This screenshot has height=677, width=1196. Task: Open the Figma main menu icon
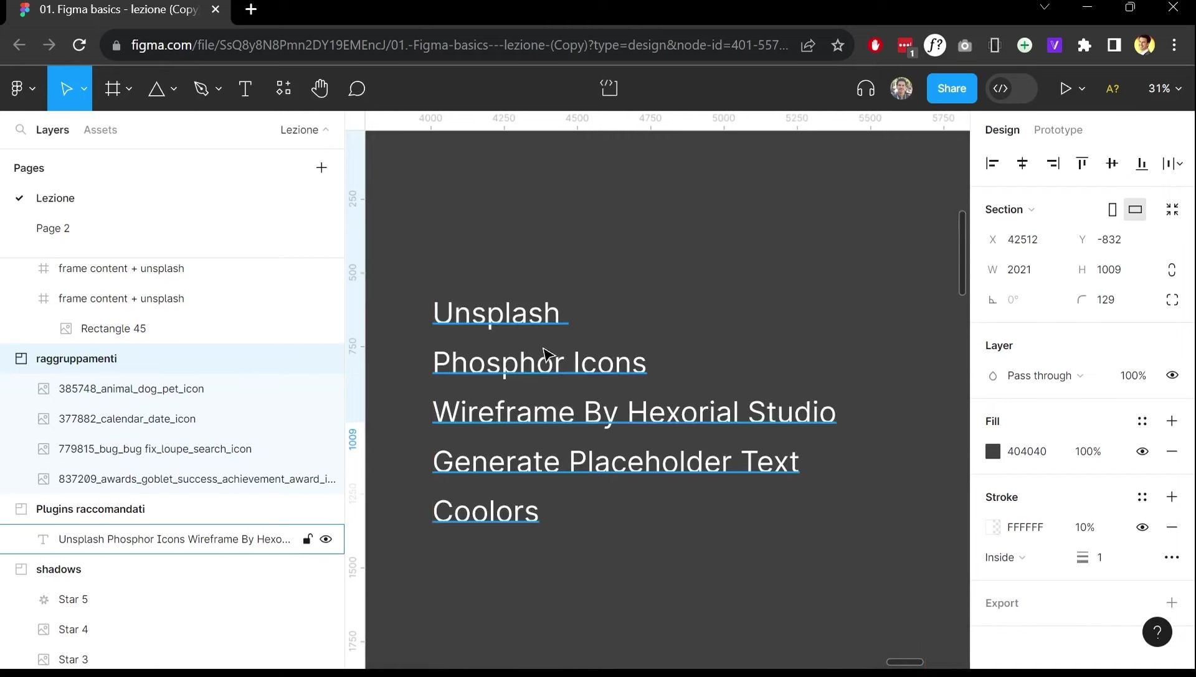[x=17, y=88]
